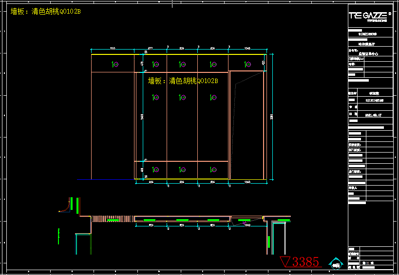
Task: Click the 877 dimension at top of elevation
Action: coord(151,49)
